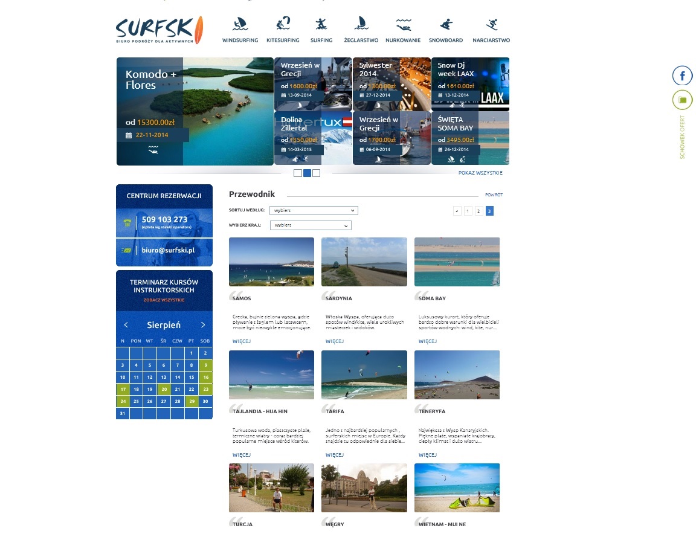Click Więcej under Tajlandia - Hua Hin

(x=242, y=455)
